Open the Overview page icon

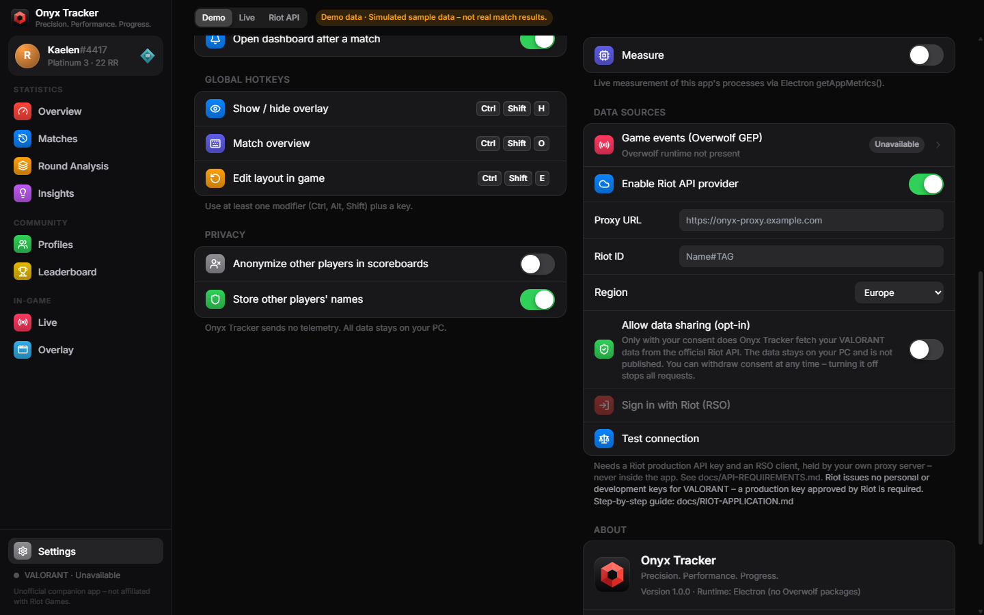pos(23,111)
